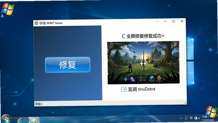
Task: Click the 宇润 WIN7 home title text
Action: (x=51, y=23)
